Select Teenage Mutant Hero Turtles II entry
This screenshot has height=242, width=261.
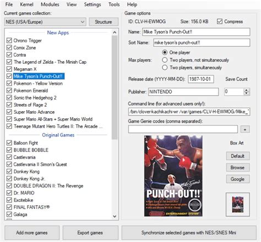[x=58, y=126]
